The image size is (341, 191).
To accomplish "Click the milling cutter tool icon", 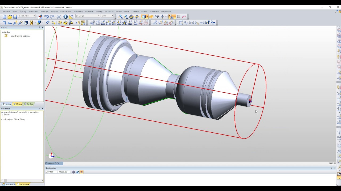I will (x=31, y=23).
